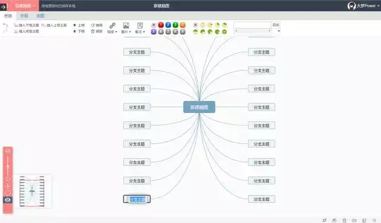Expand the 链接 dropdown arrow
This screenshot has height=223, width=381.
[116, 32]
